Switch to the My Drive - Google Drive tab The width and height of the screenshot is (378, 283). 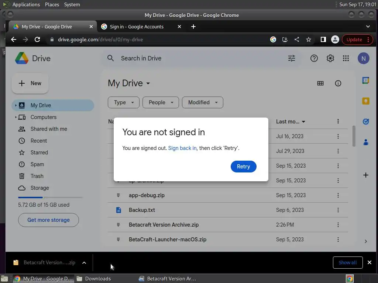tap(52, 27)
